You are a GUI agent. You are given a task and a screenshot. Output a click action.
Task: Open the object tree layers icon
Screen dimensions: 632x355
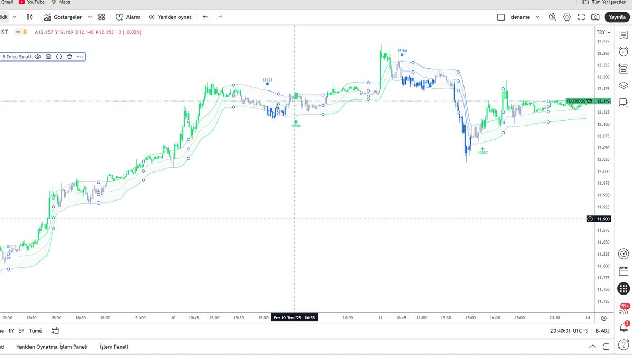[624, 85]
